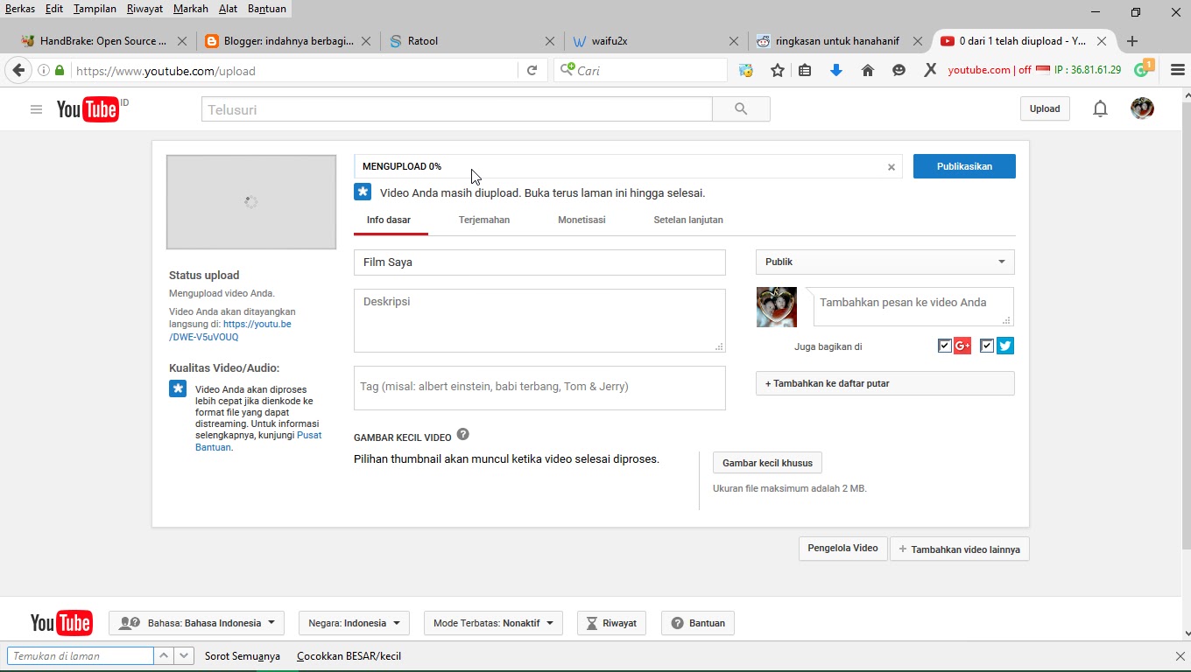Open Publik privacy dropdown

coord(885,262)
